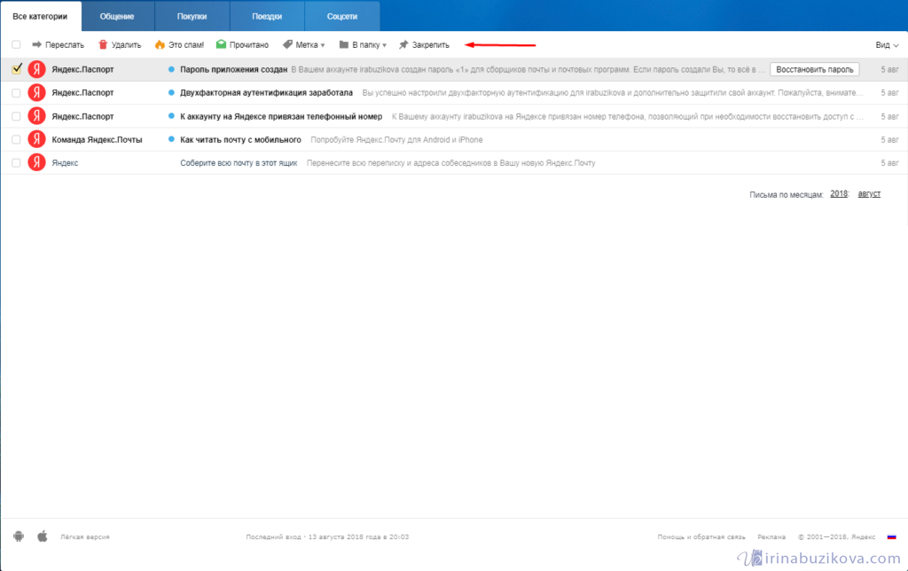
Task: Open the Лёгкая версия link
Action: pos(84,536)
